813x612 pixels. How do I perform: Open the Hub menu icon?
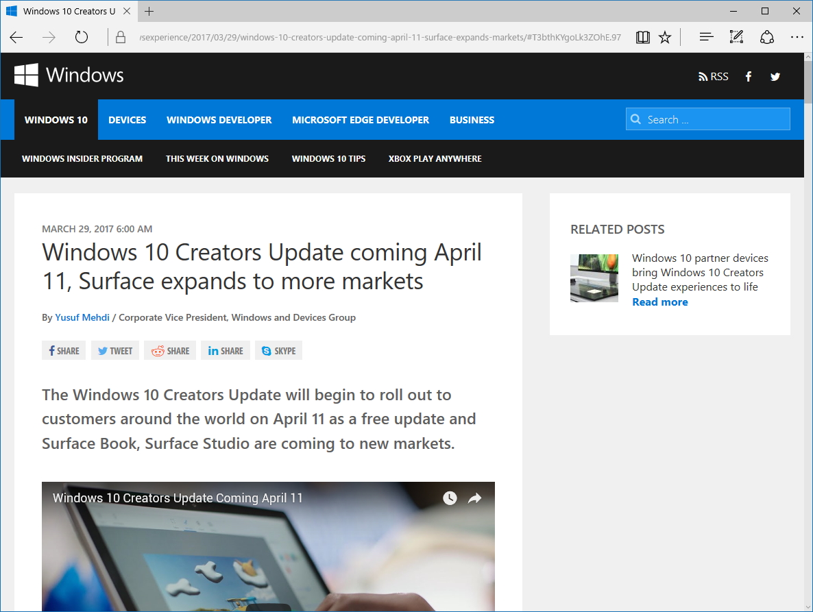pos(706,37)
